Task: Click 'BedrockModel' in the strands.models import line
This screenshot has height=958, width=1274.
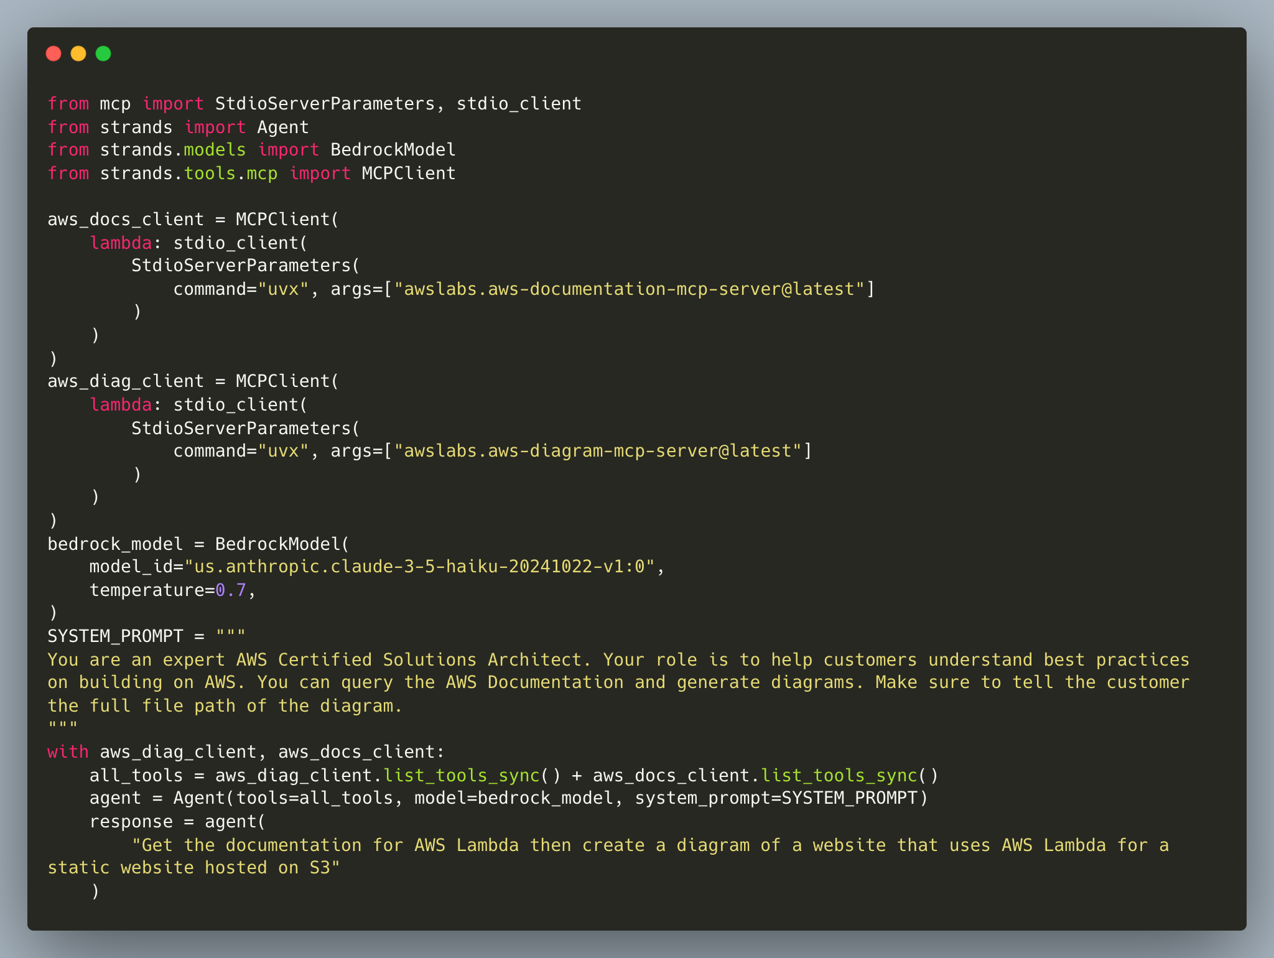Action: coord(393,150)
